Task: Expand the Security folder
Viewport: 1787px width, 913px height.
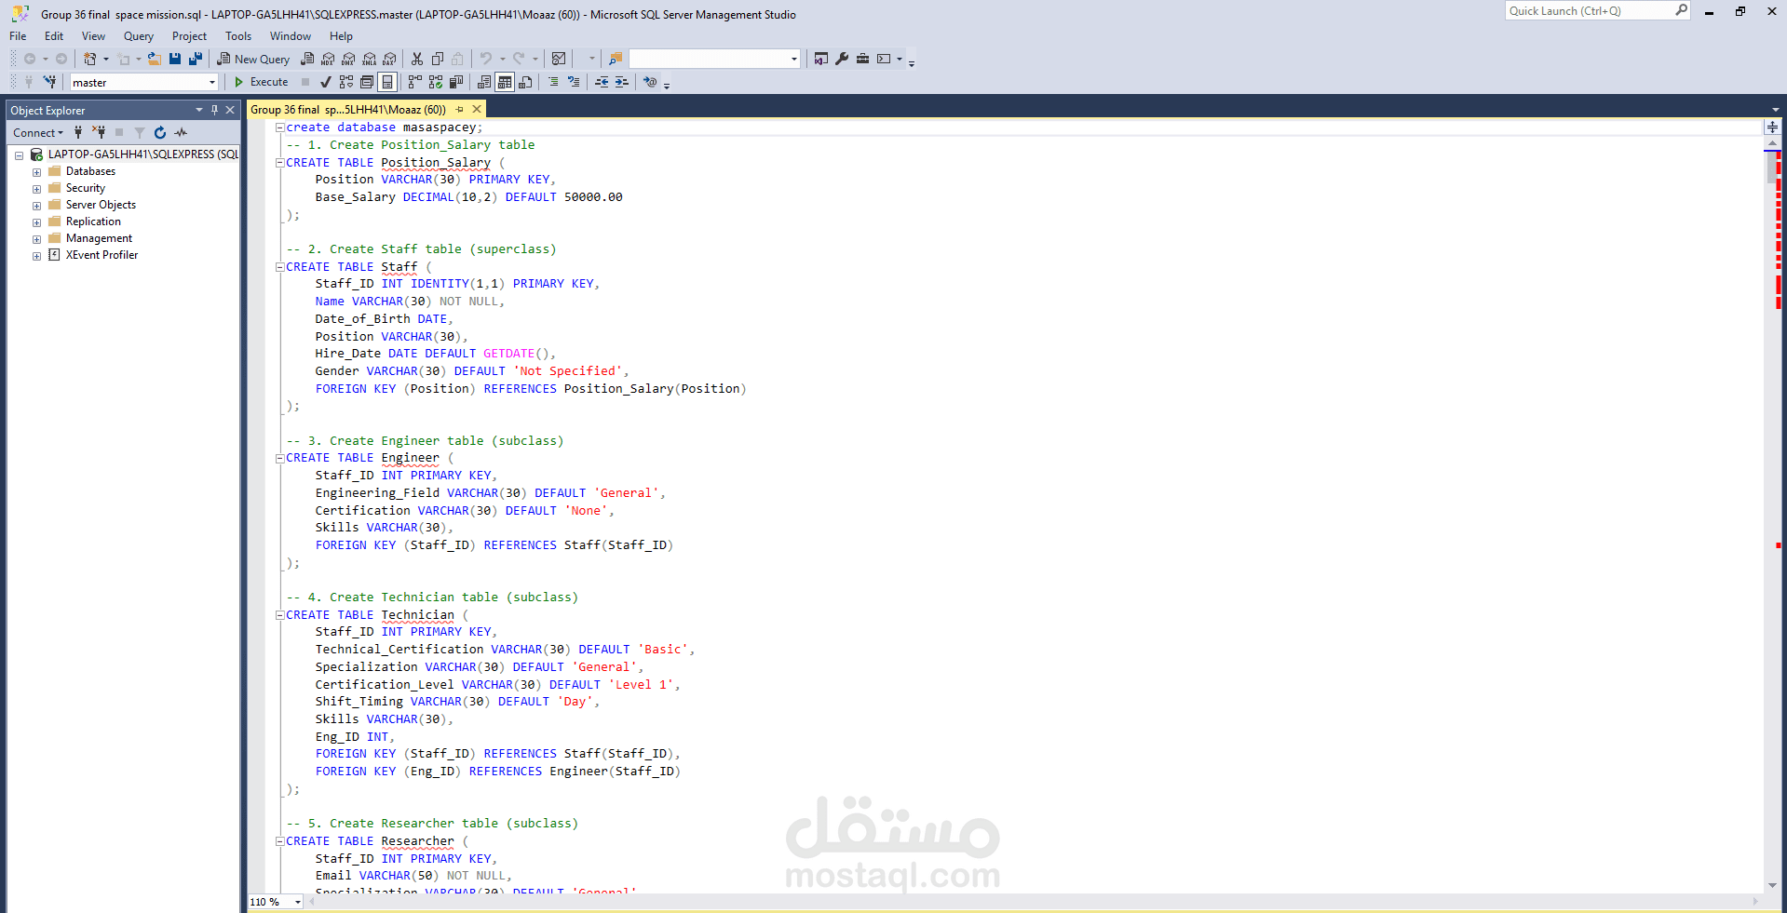Action: click(x=36, y=187)
